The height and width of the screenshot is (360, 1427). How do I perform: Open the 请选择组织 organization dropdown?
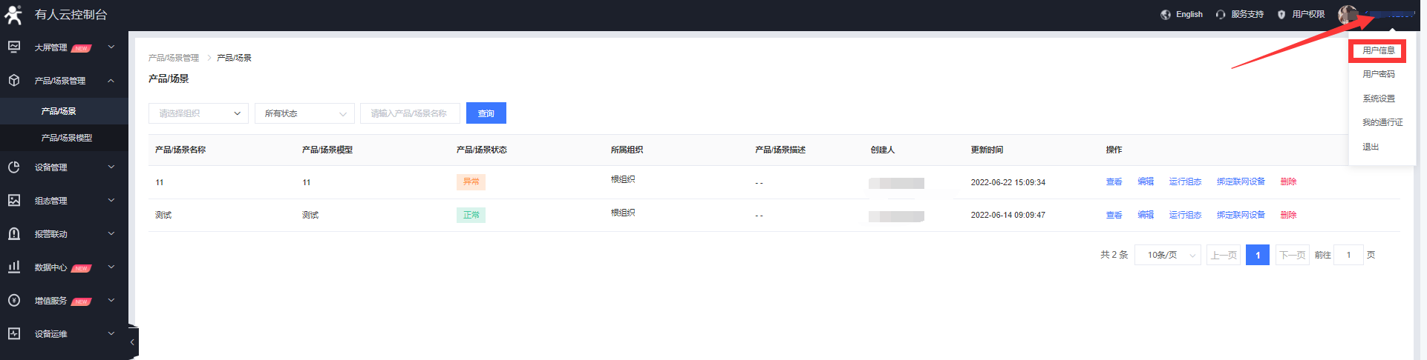pyautogui.click(x=198, y=113)
